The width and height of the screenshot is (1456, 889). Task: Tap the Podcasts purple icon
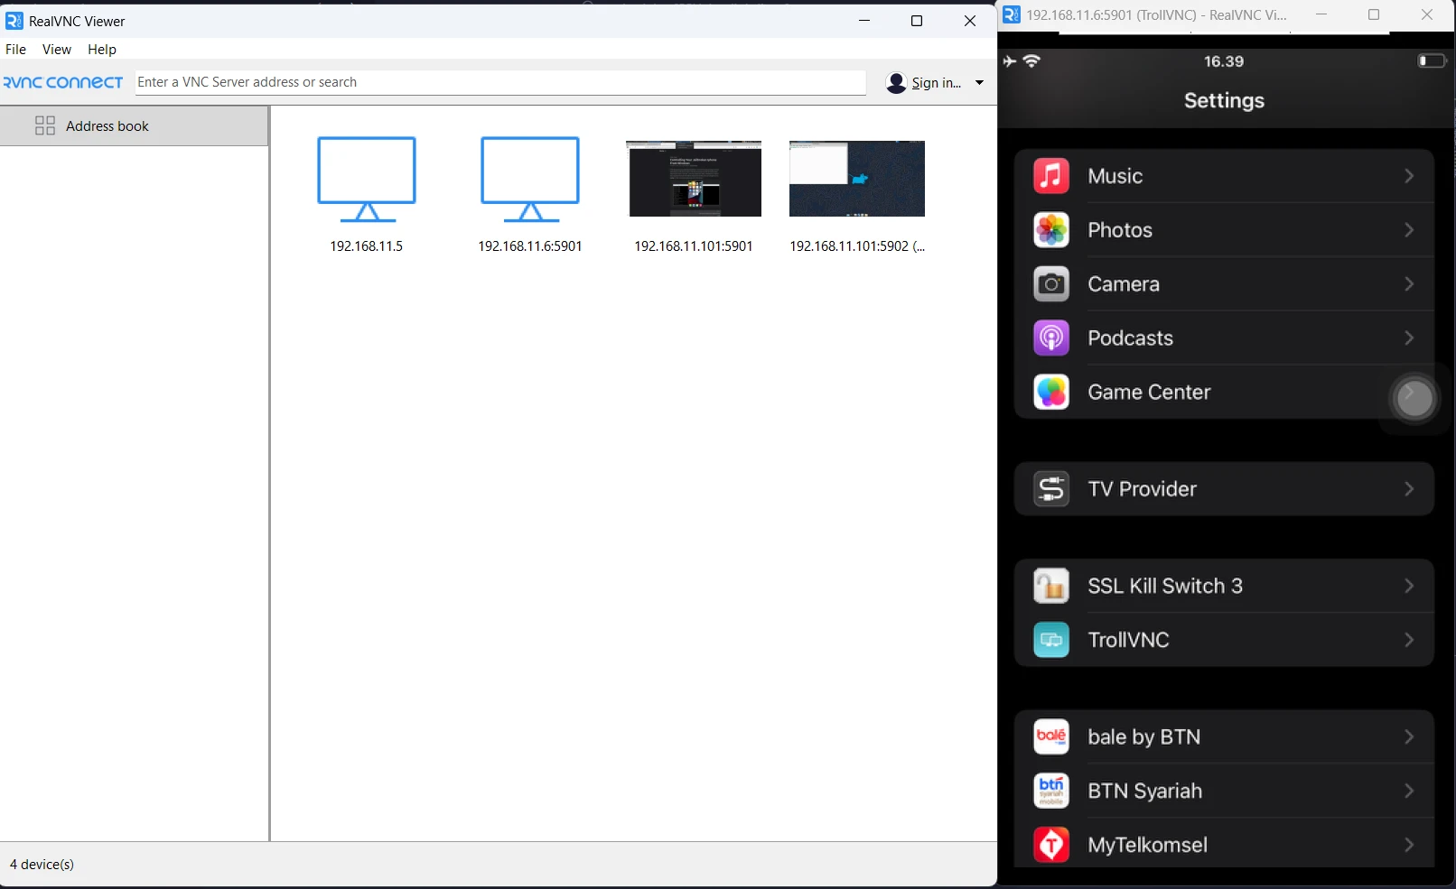pyautogui.click(x=1050, y=338)
